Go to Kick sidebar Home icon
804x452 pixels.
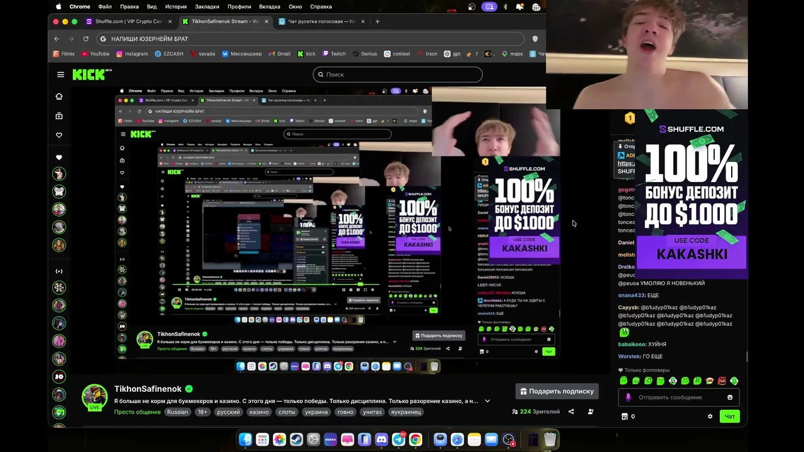coord(59,97)
